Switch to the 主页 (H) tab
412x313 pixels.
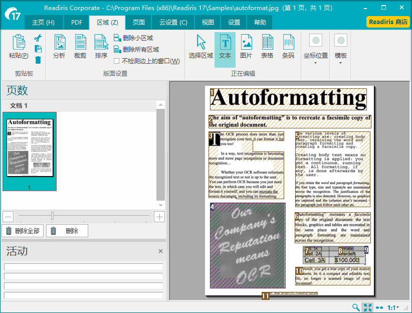pos(43,22)
